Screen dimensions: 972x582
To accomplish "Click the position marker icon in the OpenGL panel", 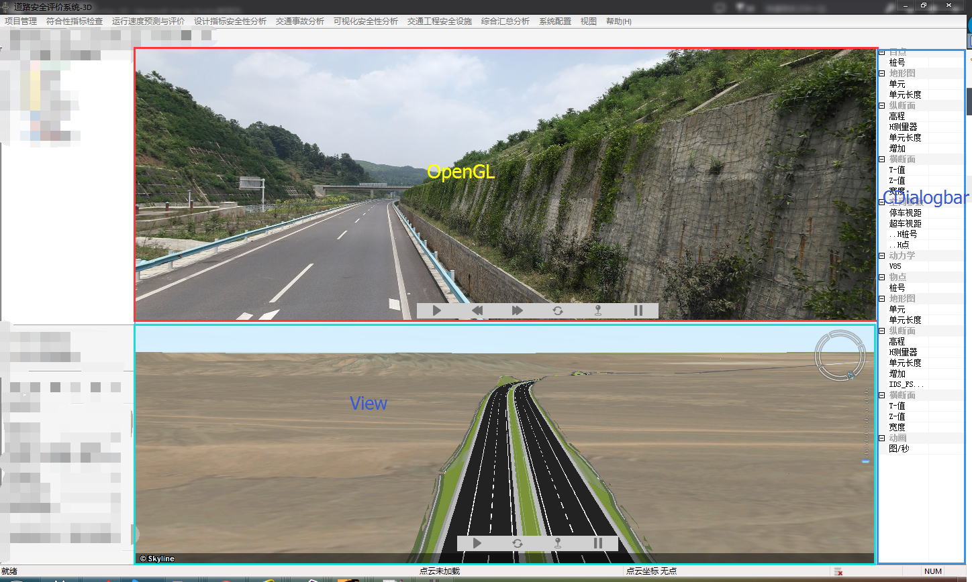I will point(598,310).
